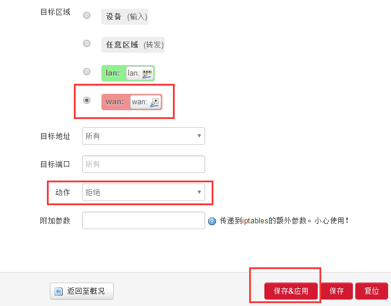
Task: Click the 动作 field label
Action: tap(62, 192)
